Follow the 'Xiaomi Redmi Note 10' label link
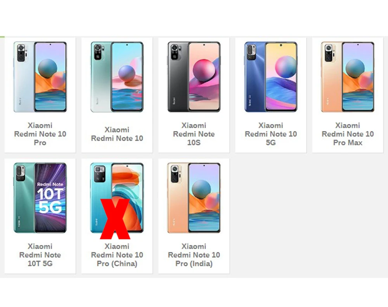 117,134
